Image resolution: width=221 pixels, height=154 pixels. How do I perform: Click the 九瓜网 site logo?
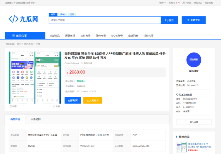pyautogui.click(x=24, y=19)
